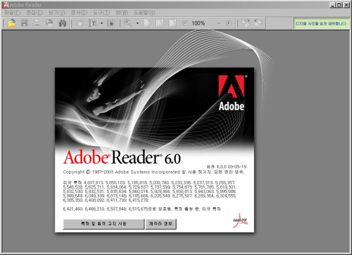This screenshot has height=255, width=352.
Task: Click the Rotate Clockwise icon
Action: [x=246, y=23]
